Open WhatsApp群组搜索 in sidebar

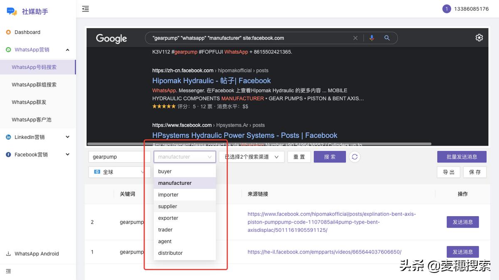pos(34,85)
